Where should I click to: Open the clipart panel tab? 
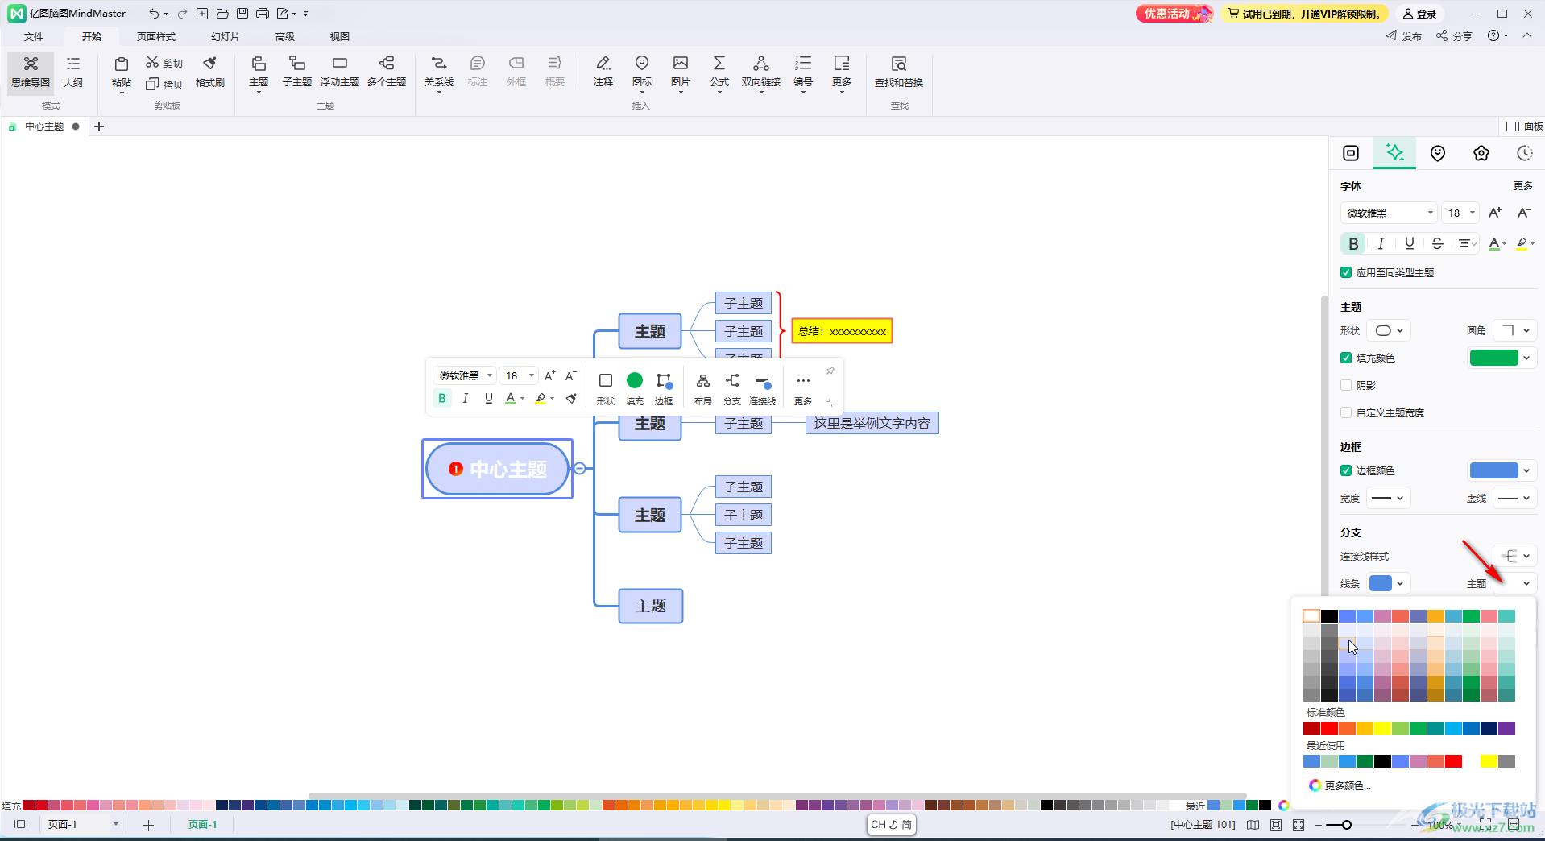[1481, 153]
